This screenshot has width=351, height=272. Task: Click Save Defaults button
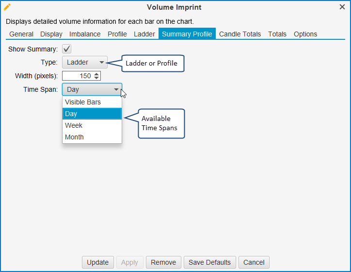tap(210, 262)
